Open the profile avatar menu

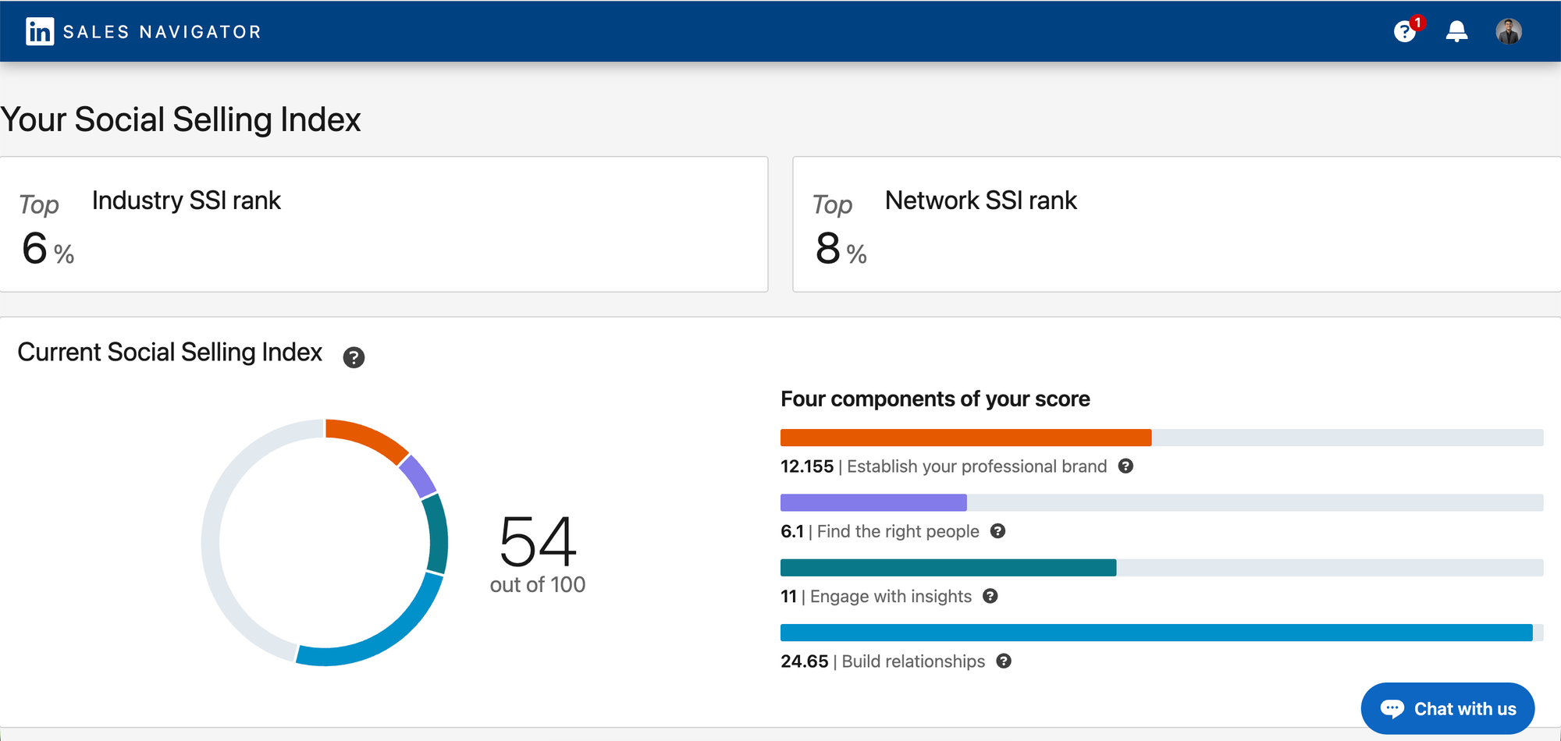pos(1508,32)
